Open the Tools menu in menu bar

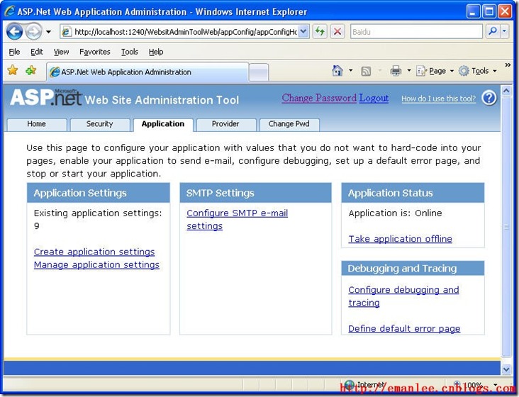click(x=130, y=52)
